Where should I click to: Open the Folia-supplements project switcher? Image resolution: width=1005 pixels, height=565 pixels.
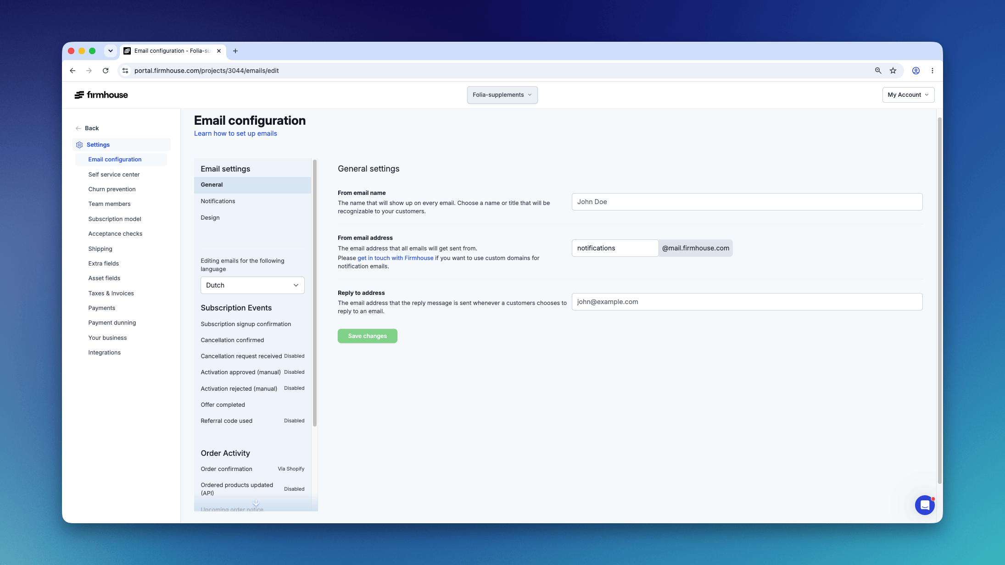[x=502, y=95]
